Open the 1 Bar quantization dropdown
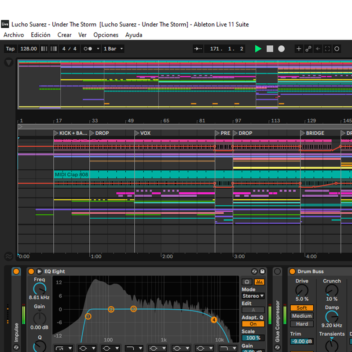 114,49
